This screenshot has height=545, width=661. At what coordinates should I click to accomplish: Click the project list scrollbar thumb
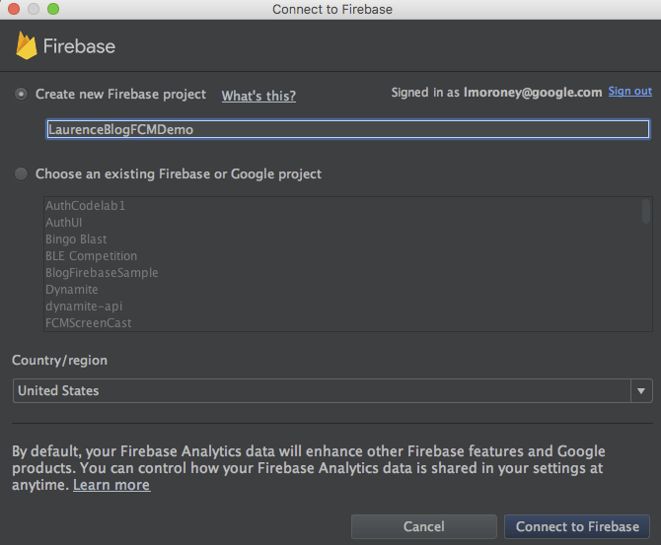pos(646,211)
